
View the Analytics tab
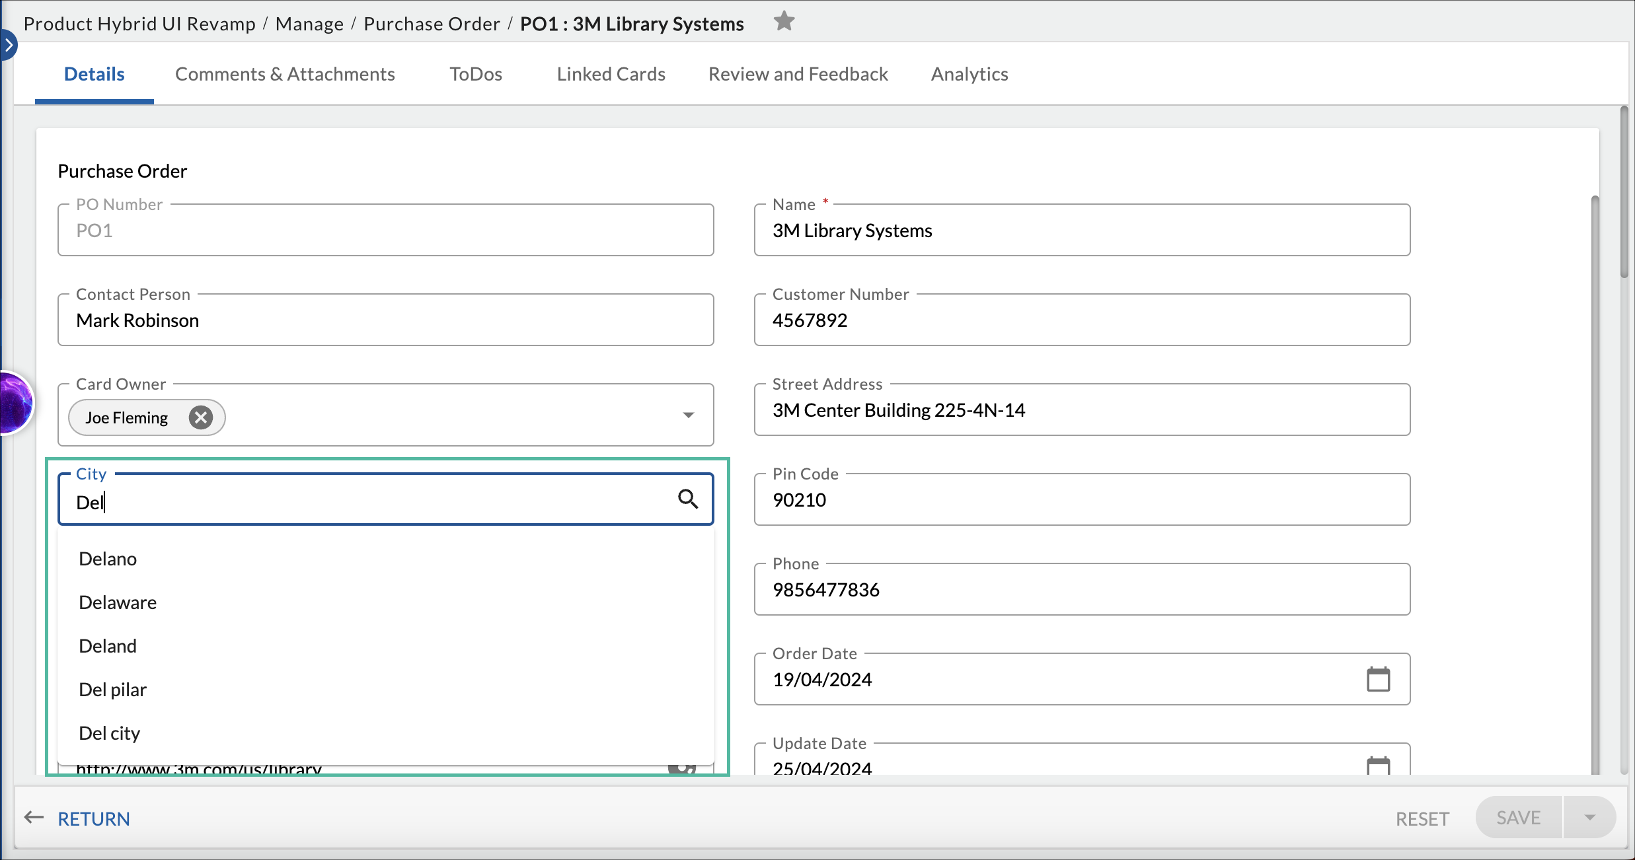(x=970, y=74)
